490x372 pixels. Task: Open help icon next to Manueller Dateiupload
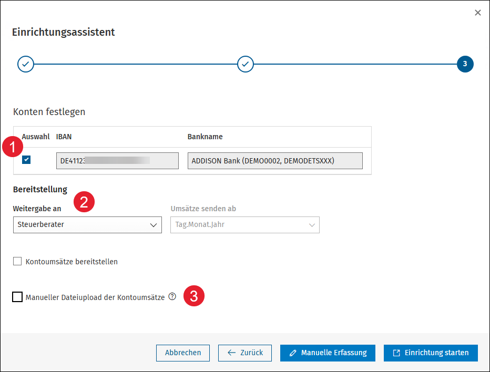pyautogui.click(x=172, y=296)
